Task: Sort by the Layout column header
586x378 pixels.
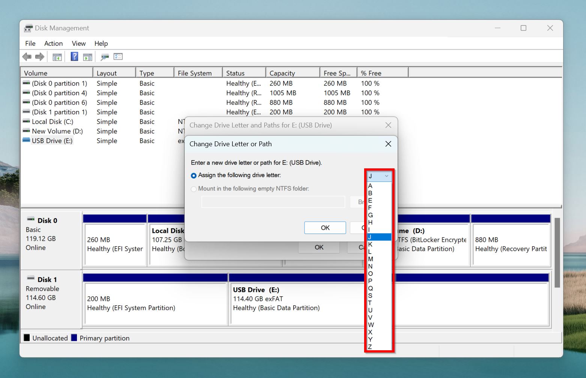Action: [x=114, y=73]
